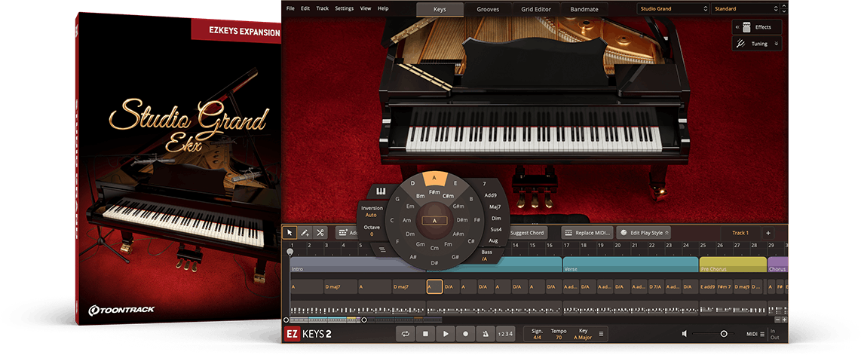
Task: Expand the Tuning panel chevron
Action: pos(777,44)
